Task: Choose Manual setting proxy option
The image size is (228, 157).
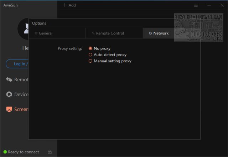Action: pyautogui.click(x=90, y=61)
